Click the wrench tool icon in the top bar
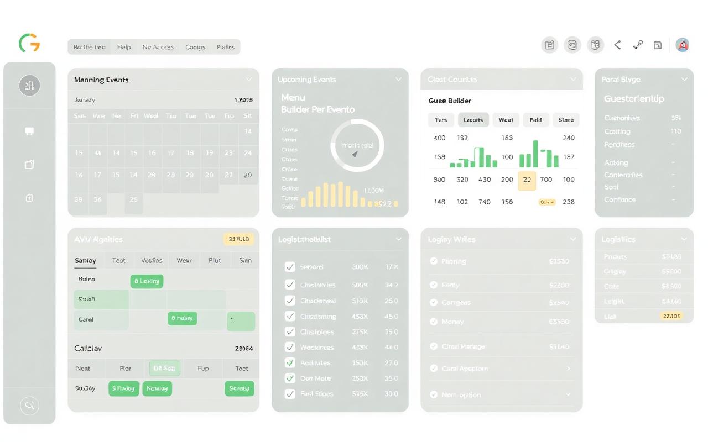This screenshot has width=708, height=442. point(638,45)
